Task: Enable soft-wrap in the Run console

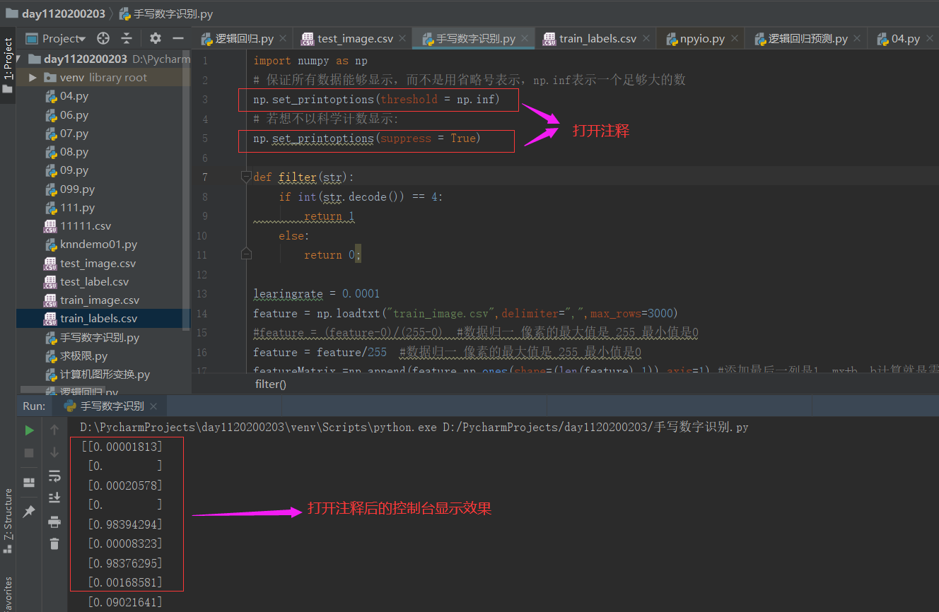Action: point(54,476)
